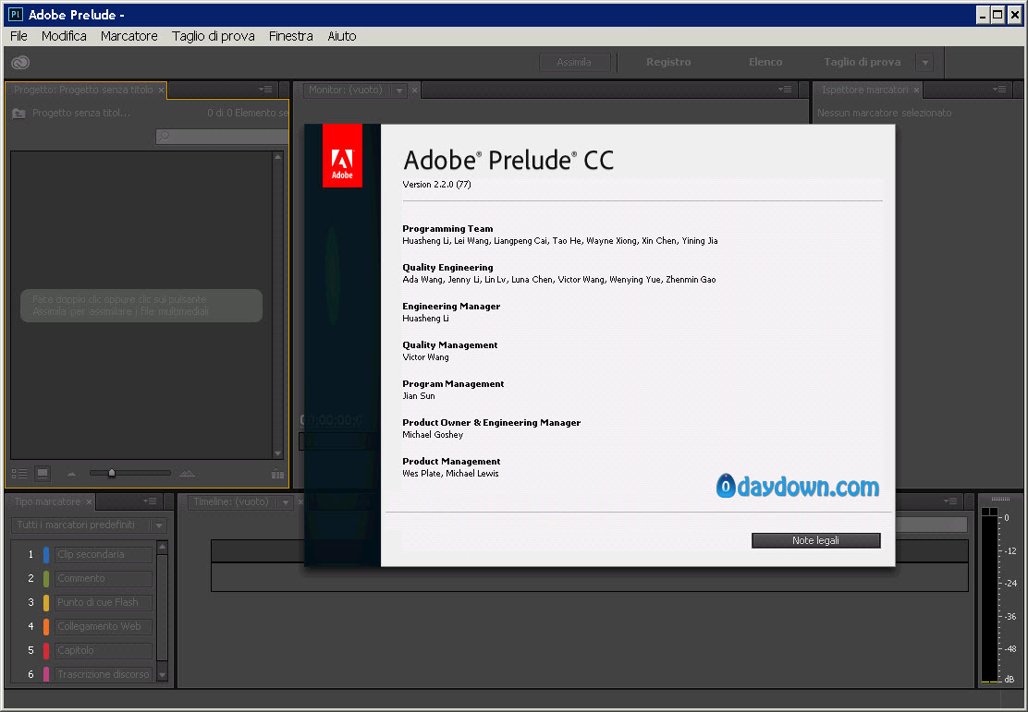Open the Timeline source dropdown arrow

(286, 502)
